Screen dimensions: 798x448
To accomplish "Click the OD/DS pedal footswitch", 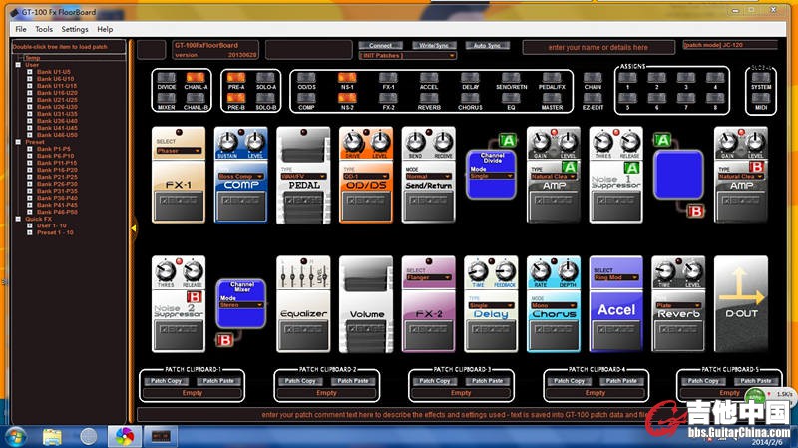I will coord(366,206).
